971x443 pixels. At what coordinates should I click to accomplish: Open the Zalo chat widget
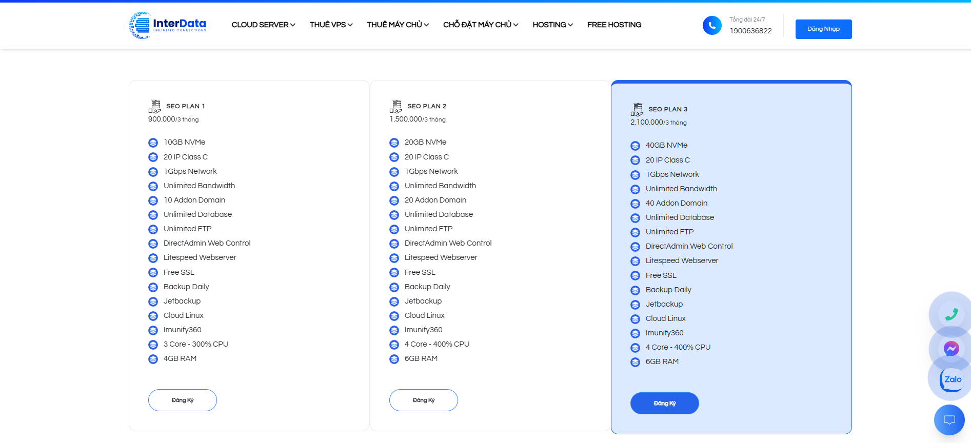pos(952,379)
